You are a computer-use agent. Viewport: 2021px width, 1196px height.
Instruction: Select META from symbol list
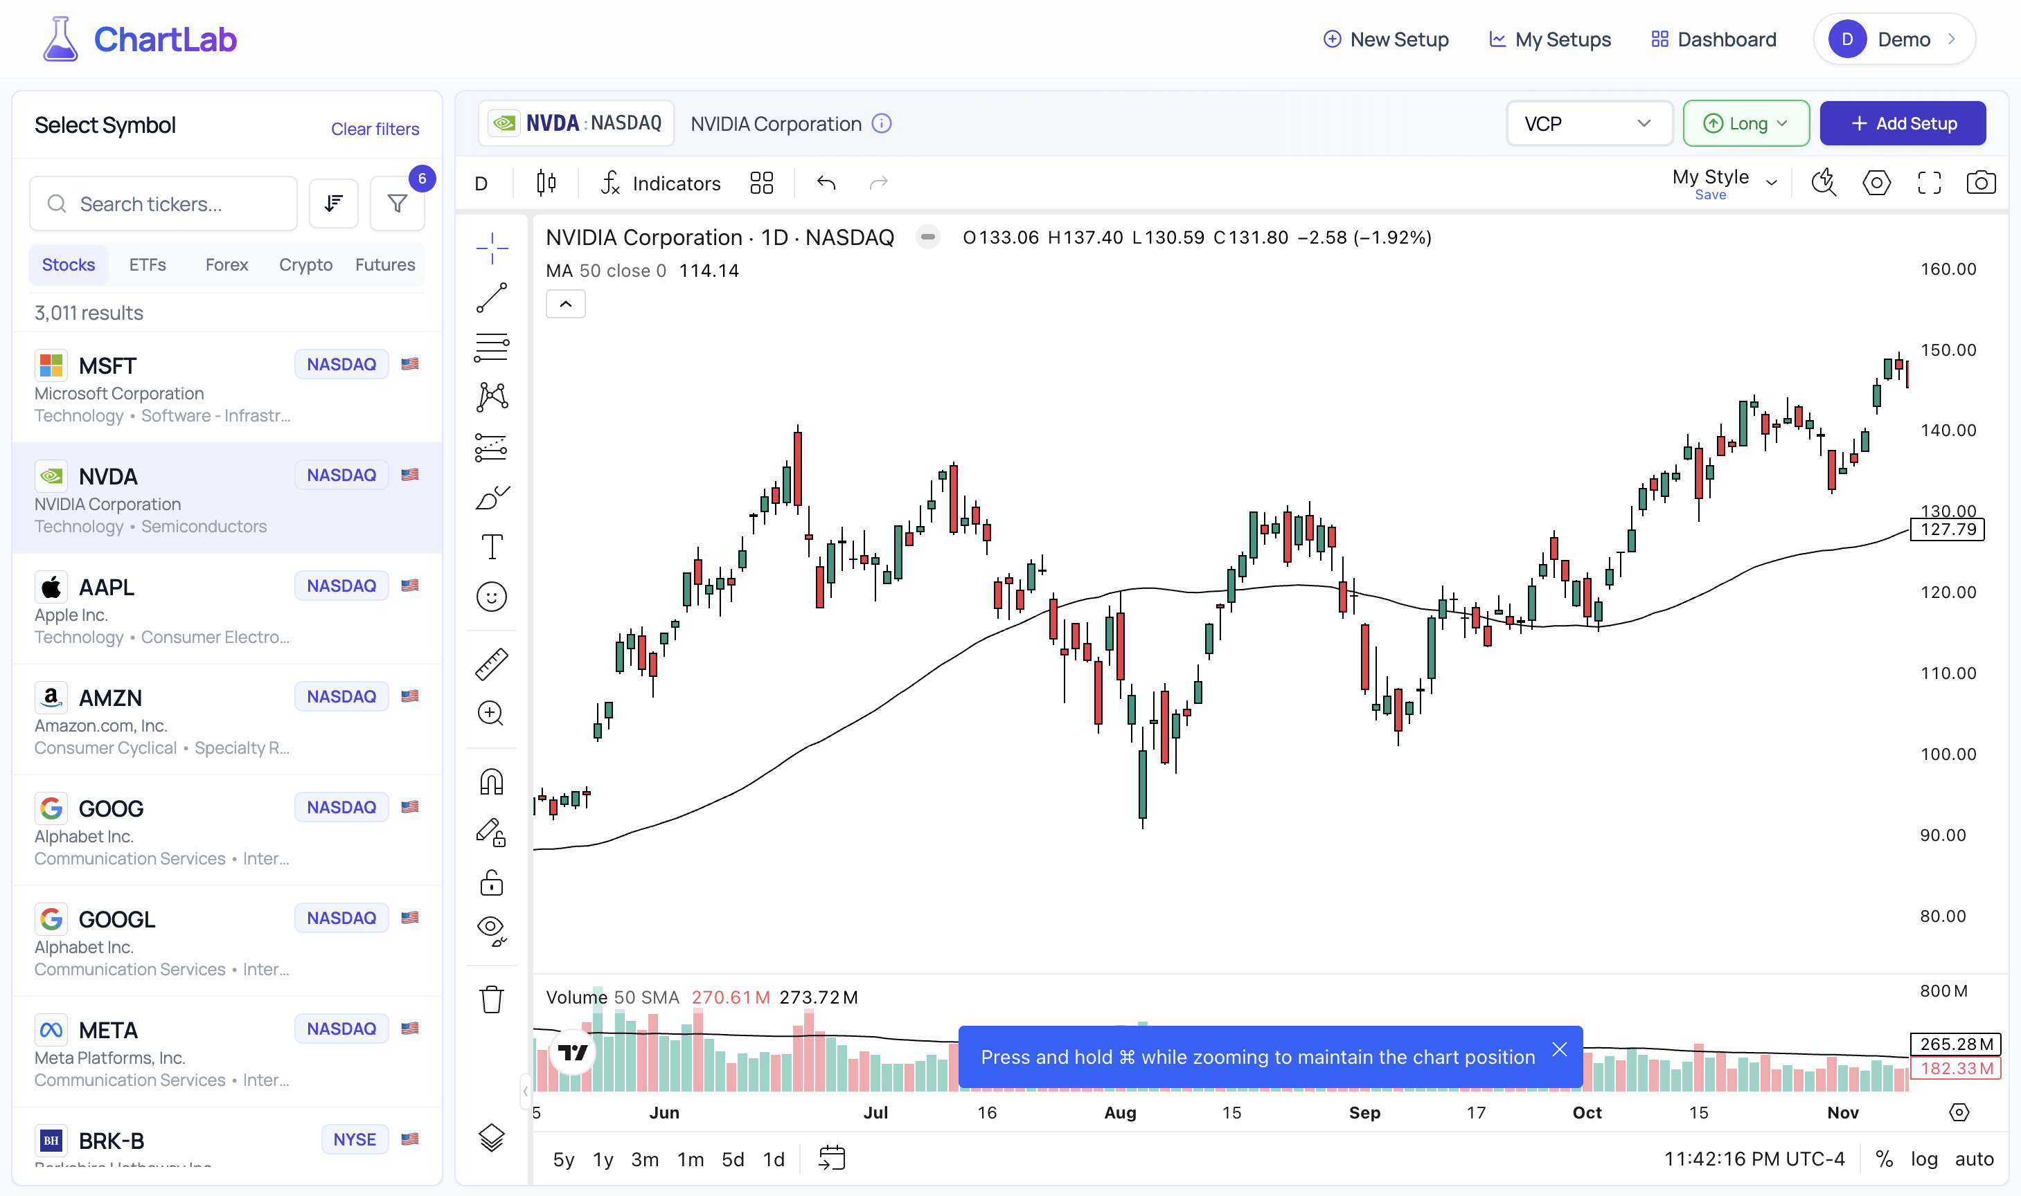226,1052
